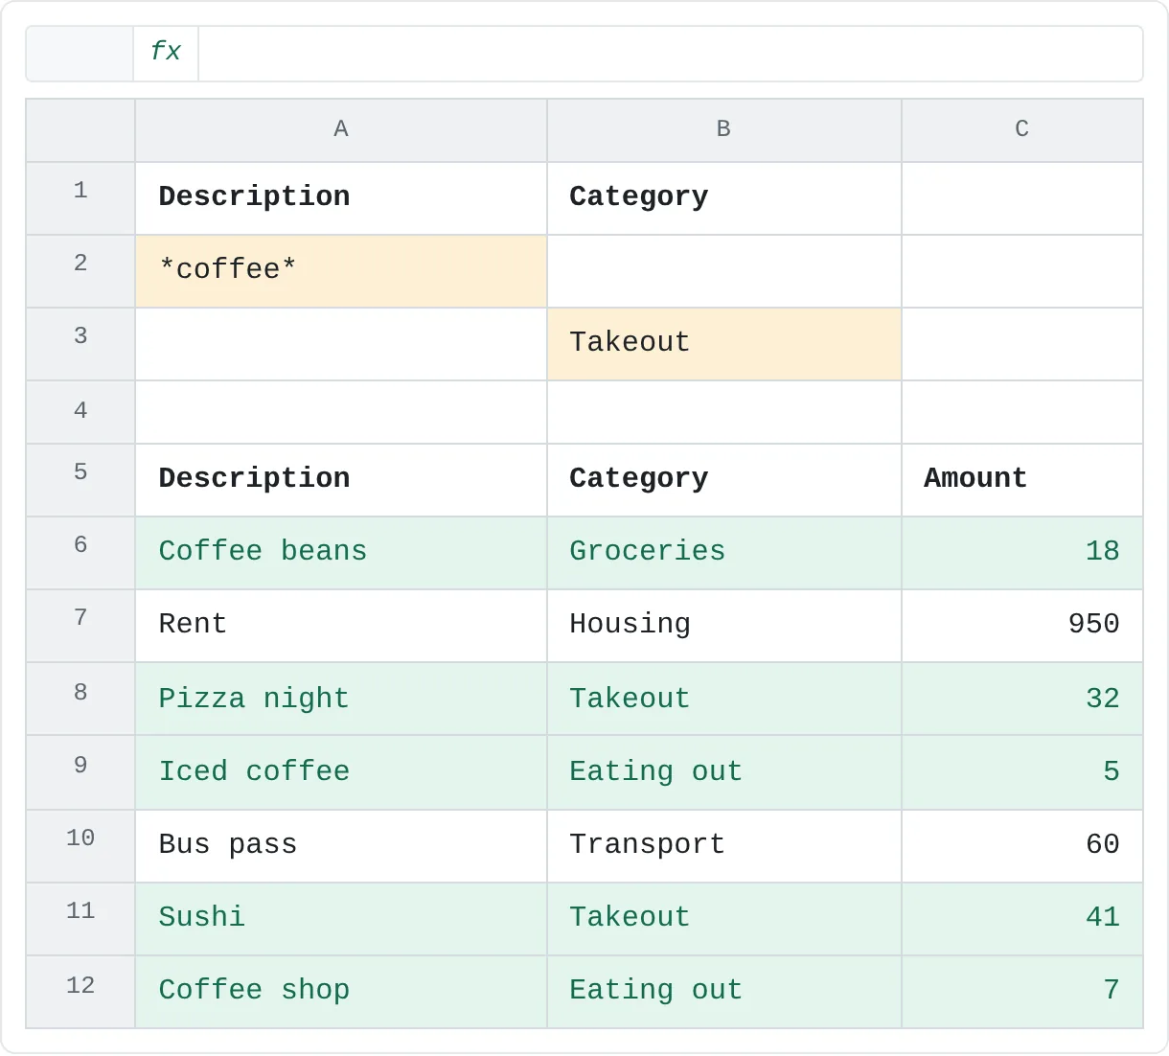Click the amount 5 cell

click(x=1022, y=772)
